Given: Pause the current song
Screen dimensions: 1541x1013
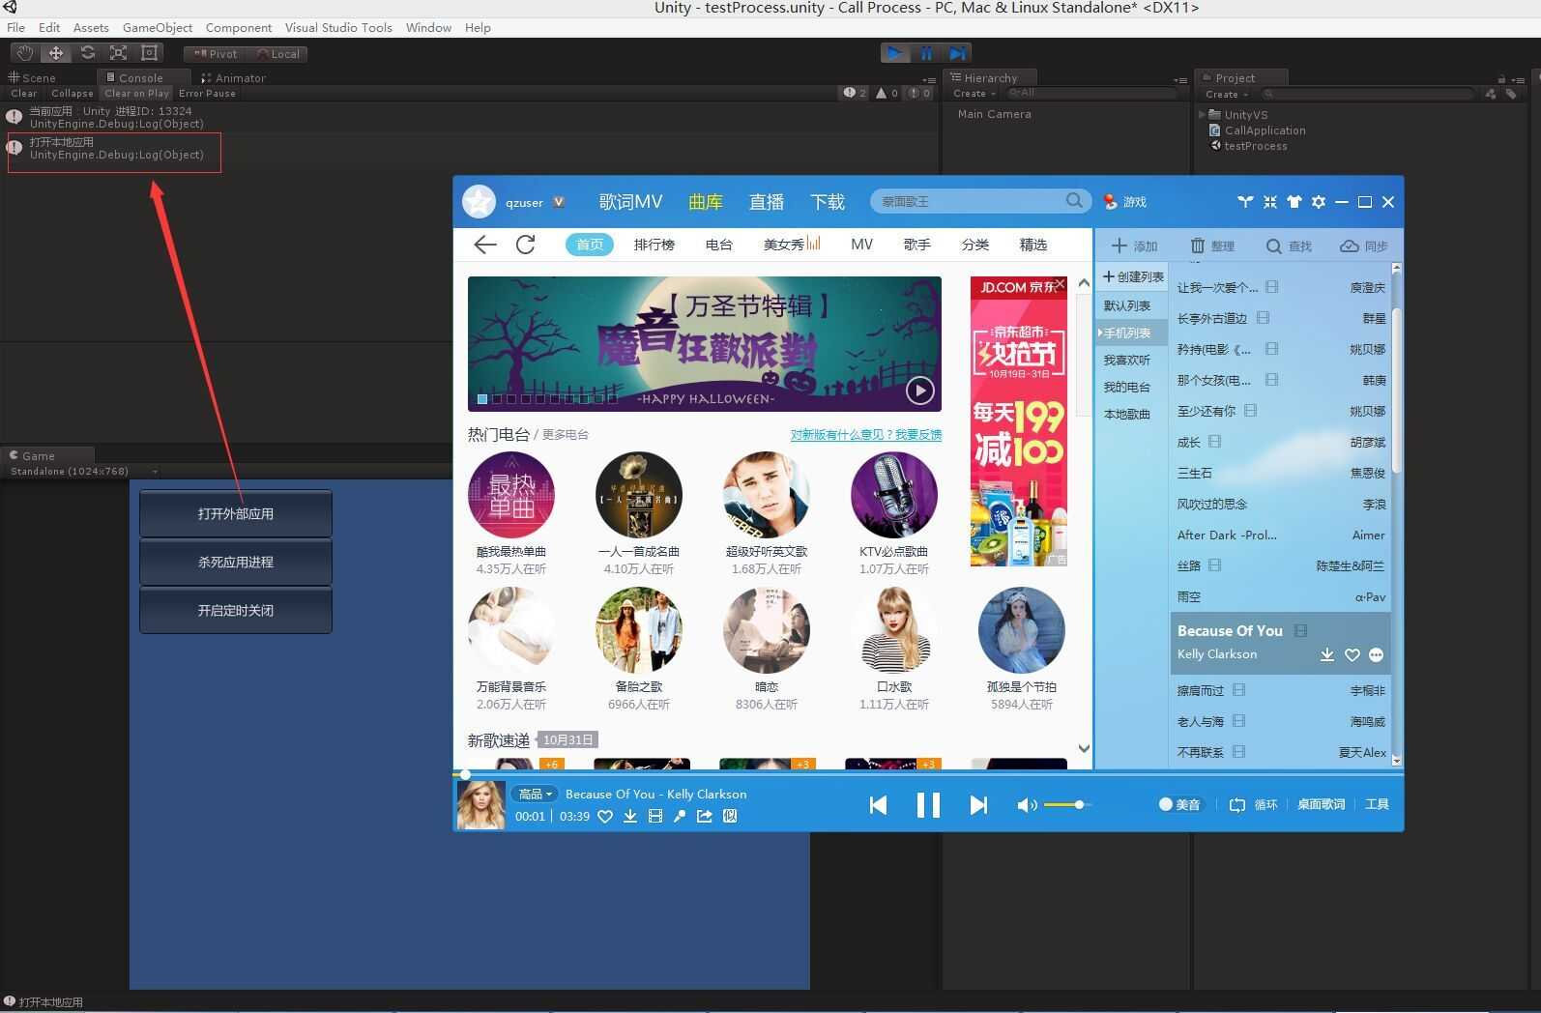Looking at the screenshot, I should (x=928, y=805).
